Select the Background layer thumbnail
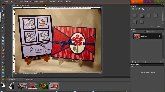The height and width of the screenshot is (92, 165). (x=137, y=36)
